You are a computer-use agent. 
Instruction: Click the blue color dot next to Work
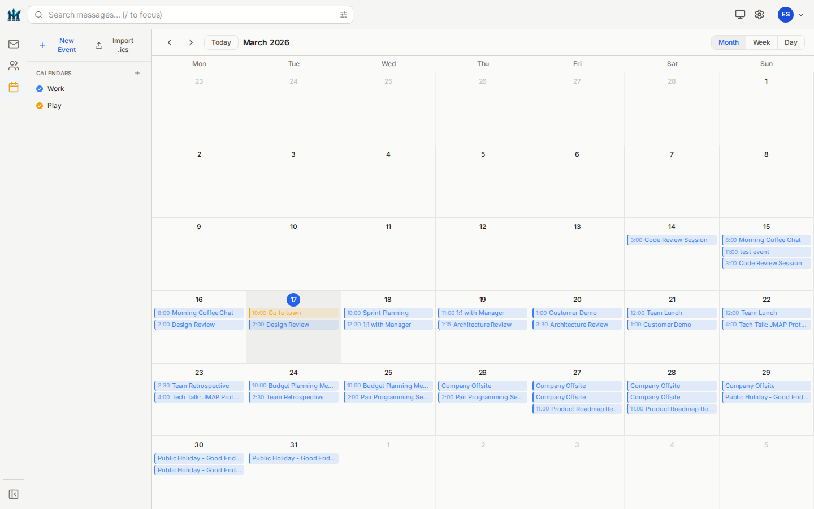(x=40, y=88)
